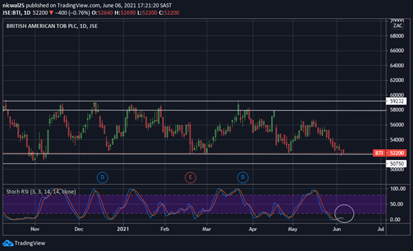Click the 50750 price line label

(x=397, y=163)
